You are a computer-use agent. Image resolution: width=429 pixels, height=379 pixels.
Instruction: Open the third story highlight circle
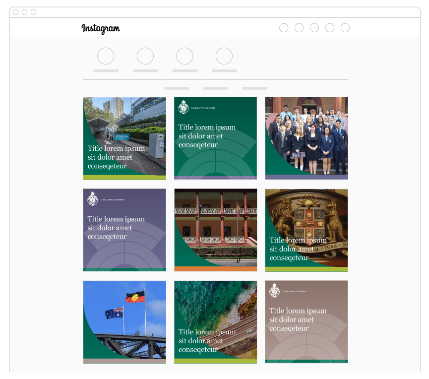point(184,56)
